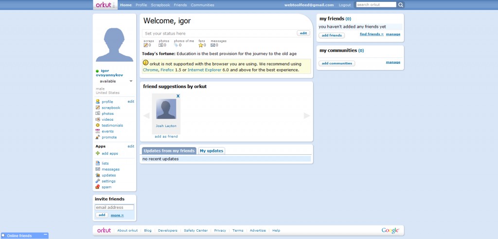
Task: Click the orkut logo in the header
Action: [x=104, y=5]
